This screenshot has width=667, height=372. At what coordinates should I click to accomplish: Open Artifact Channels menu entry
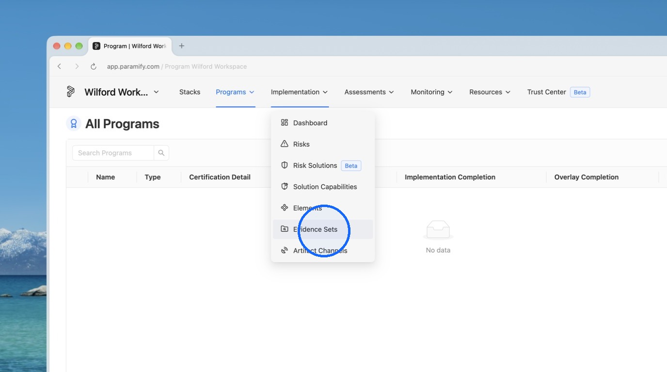click(x=323, y=251)
